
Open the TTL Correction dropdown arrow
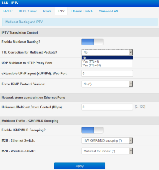tap(131, 53)
